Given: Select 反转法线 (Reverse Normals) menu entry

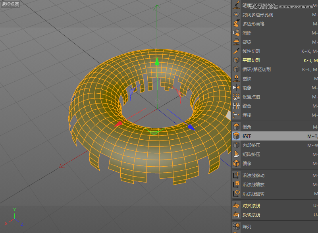Looking at the screenshot, I should coord(251,215).
